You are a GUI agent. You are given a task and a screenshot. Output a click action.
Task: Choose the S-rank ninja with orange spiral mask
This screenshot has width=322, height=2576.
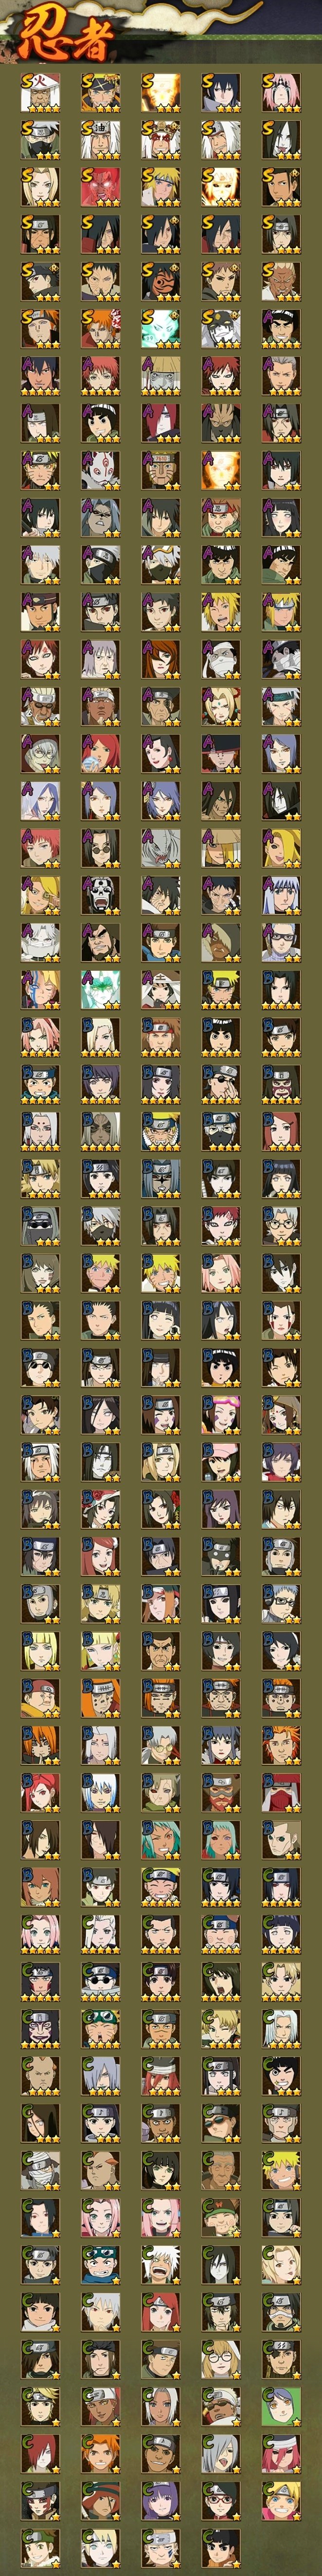point(160,282)
